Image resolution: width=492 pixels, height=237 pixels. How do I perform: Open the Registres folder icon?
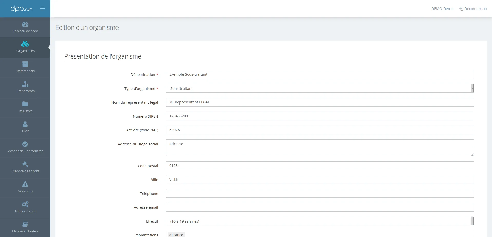click(25, 104)
